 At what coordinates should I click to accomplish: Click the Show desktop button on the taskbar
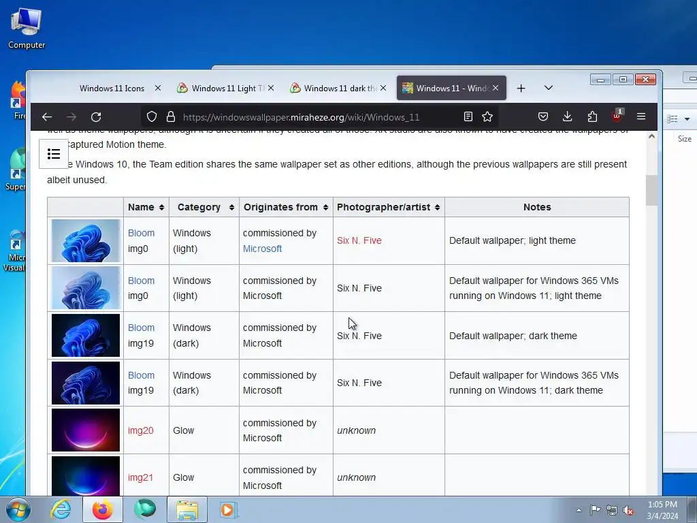pos(692,509)
